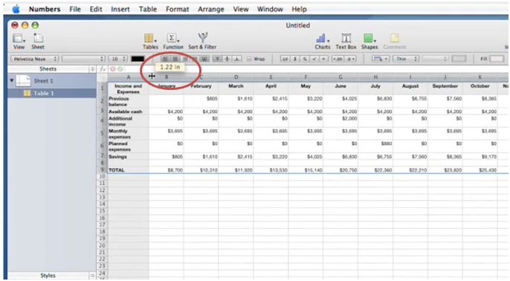Align cell text to top

coord(217,59)
